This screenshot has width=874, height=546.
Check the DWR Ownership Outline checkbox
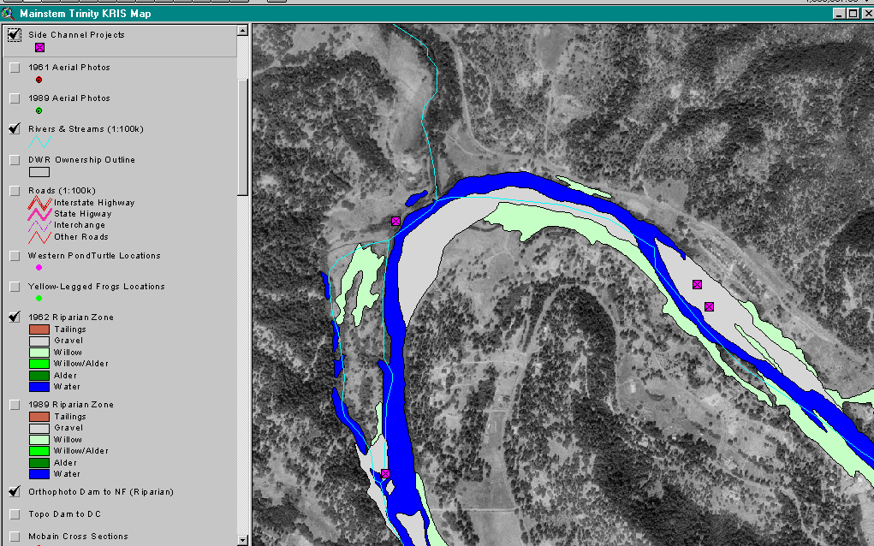(x=15, y=160)
